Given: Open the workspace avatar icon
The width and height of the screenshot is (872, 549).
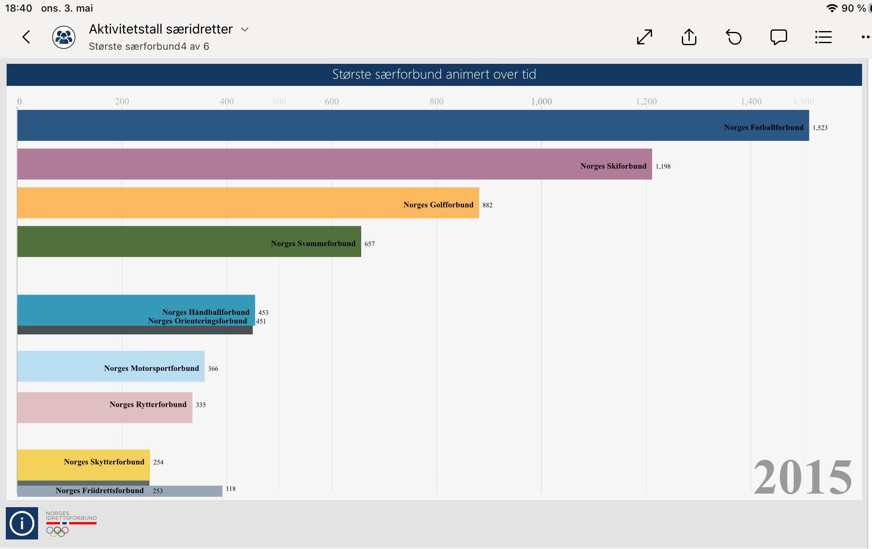Looking at the screenshot, I should click(64, 37).
